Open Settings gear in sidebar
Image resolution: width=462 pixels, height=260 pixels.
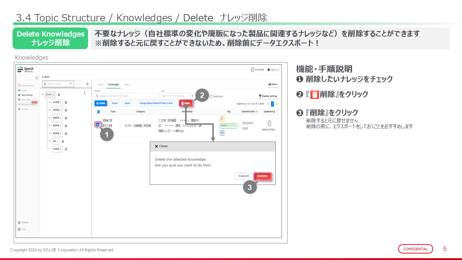click(19, 222)
